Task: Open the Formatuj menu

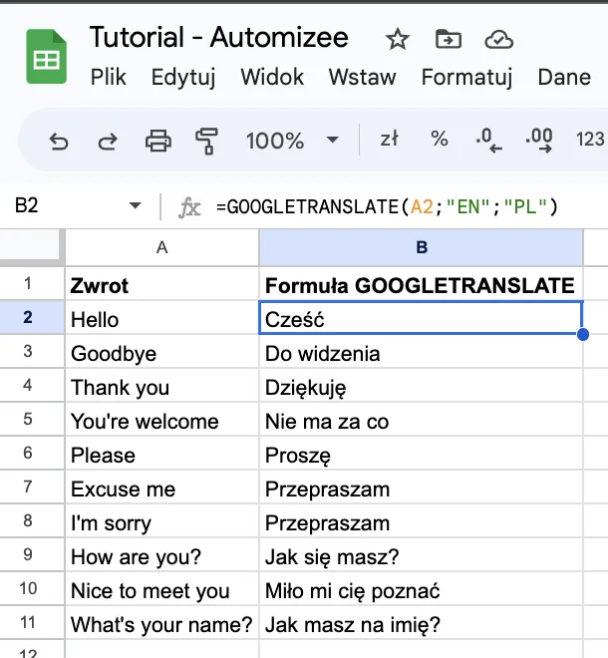Action: click(466, 77)
